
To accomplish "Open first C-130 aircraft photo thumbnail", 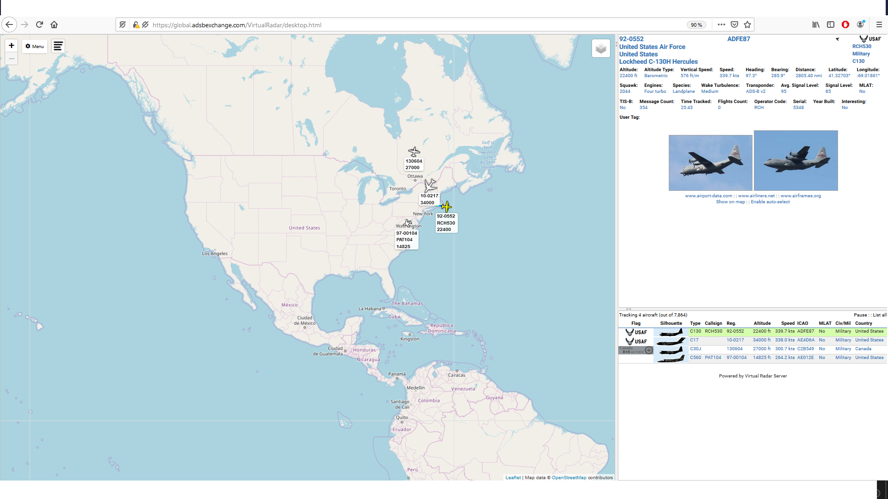I will [x=710, y=163].
